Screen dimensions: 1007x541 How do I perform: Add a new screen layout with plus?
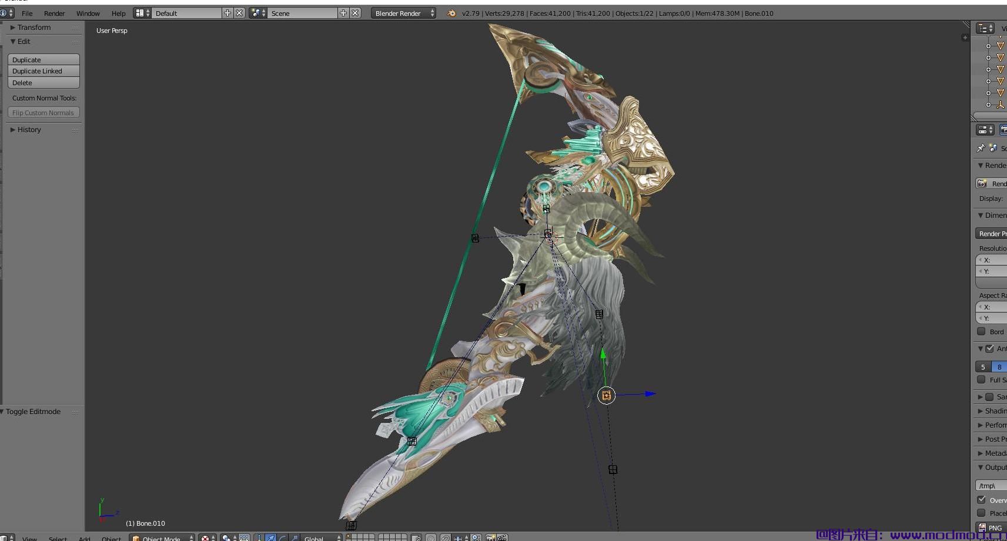(x=228, y=13)
